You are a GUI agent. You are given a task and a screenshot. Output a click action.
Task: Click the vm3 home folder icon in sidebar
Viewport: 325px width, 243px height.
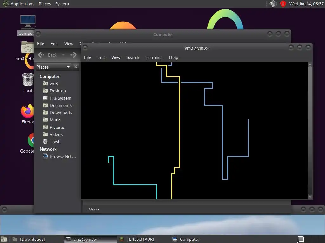(45, 84)
